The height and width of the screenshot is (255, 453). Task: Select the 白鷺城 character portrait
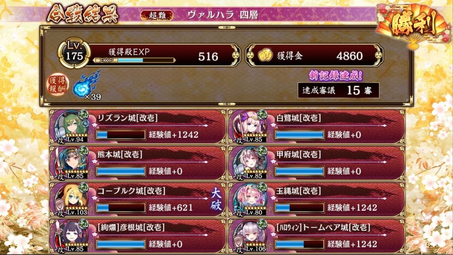[250, 126]
